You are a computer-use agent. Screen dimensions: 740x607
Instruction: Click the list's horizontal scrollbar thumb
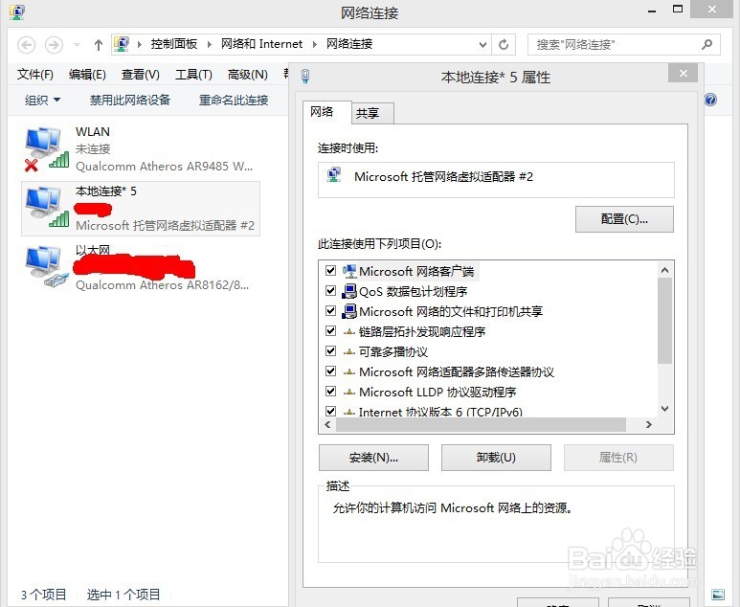[481, 424]
